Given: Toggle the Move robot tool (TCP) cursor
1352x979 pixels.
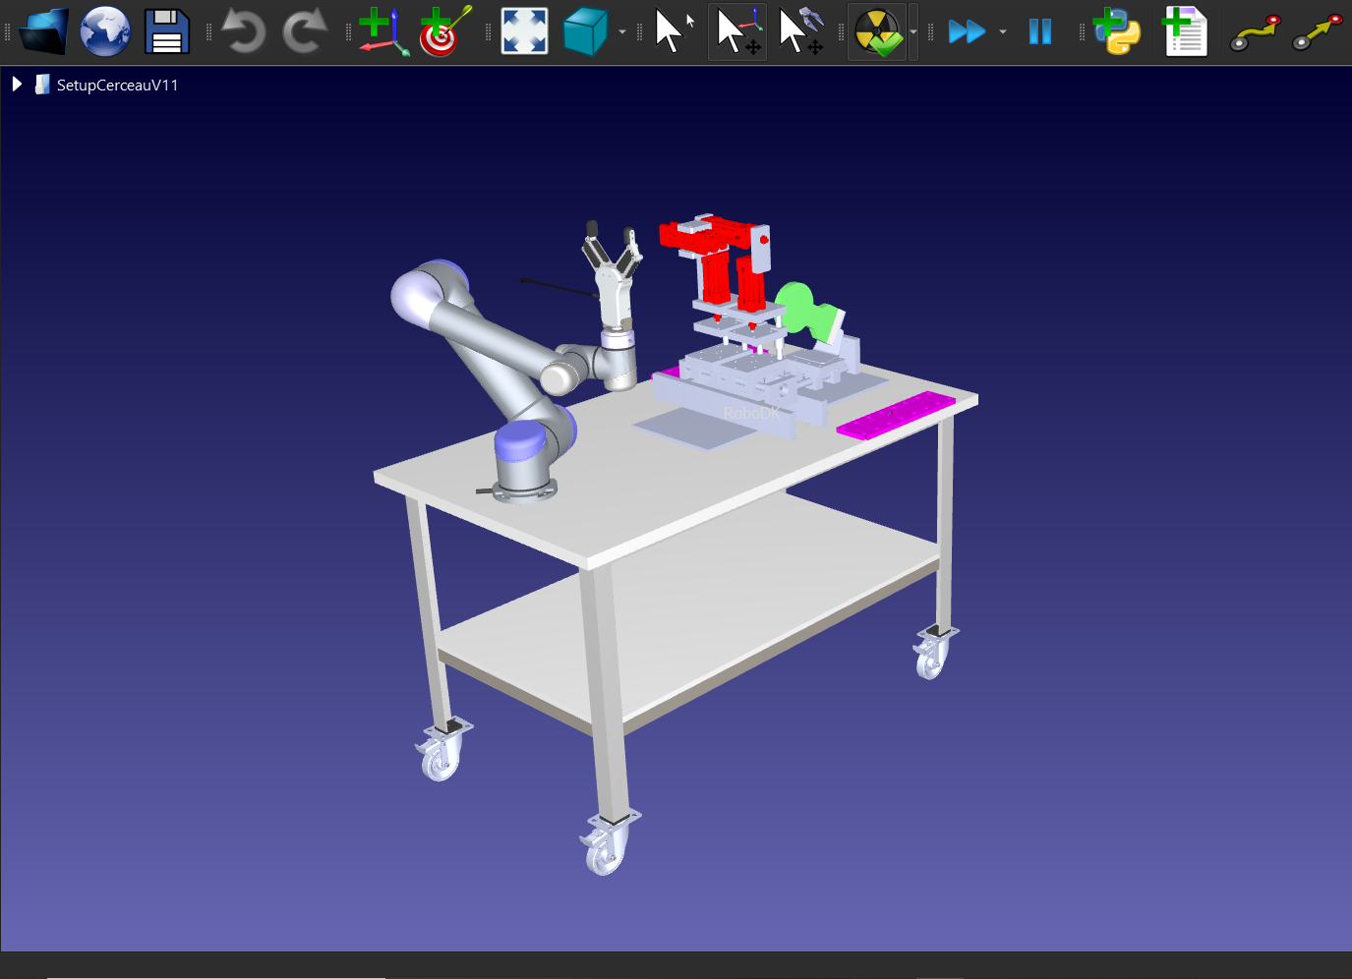Looking at the screenshot, I should tap(800, 31).
